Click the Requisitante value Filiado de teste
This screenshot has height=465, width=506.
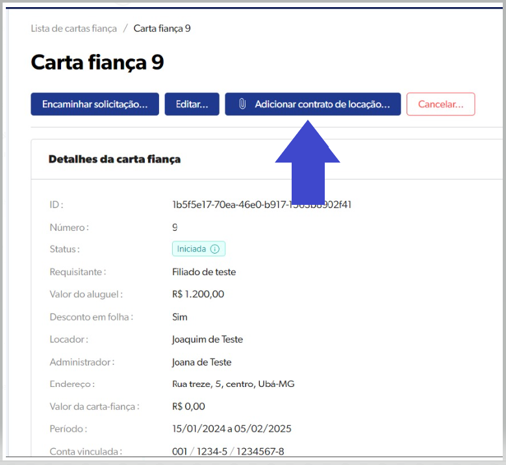tap(204, 272)
